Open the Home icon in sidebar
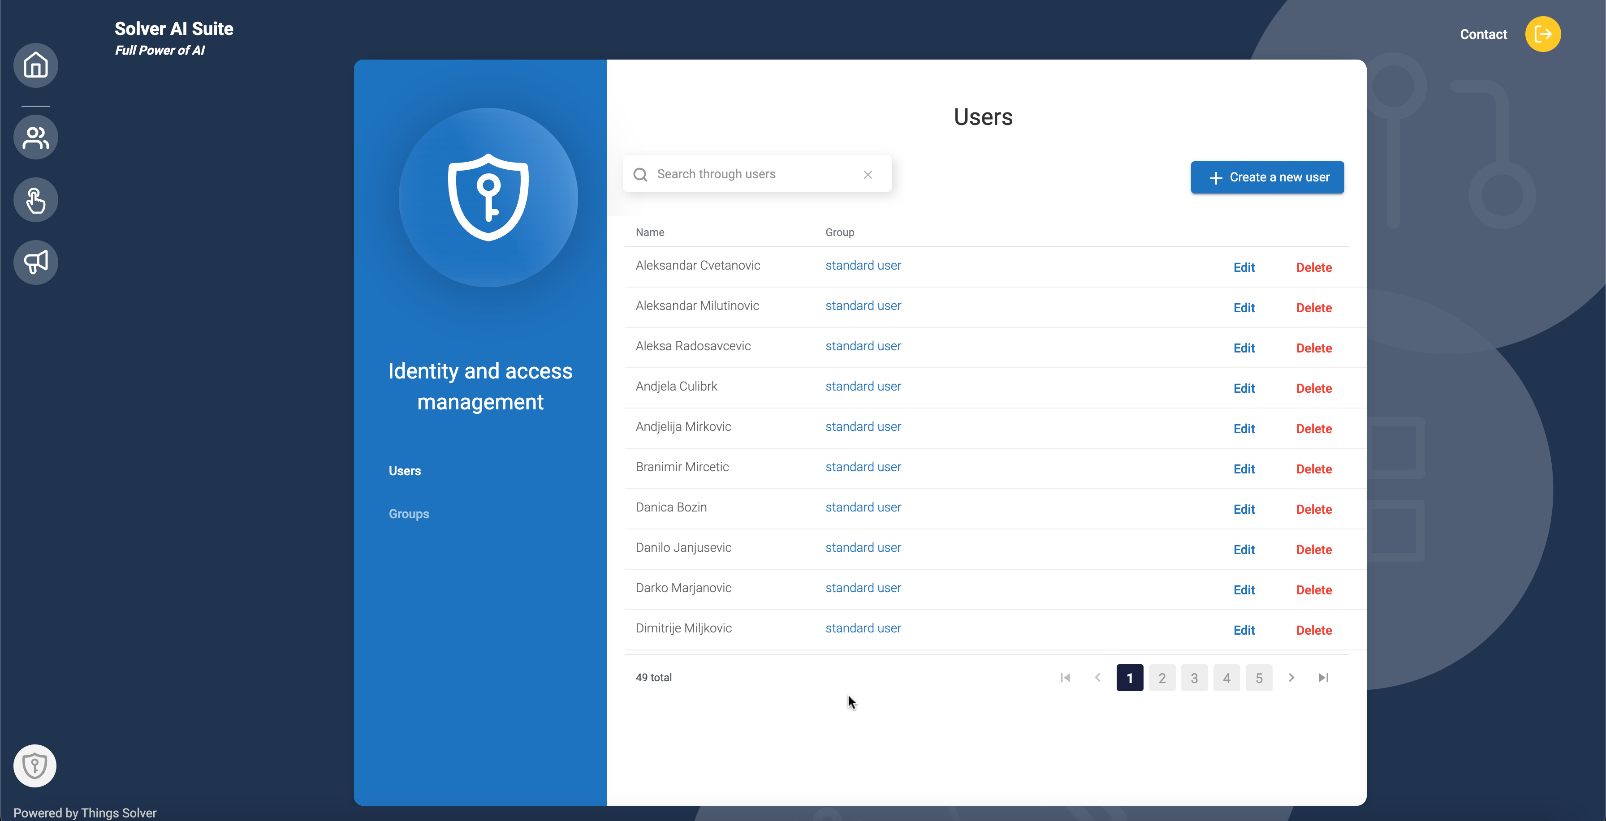The width and height of the screenshot is (1606, 821). click(x=35, y=65)
